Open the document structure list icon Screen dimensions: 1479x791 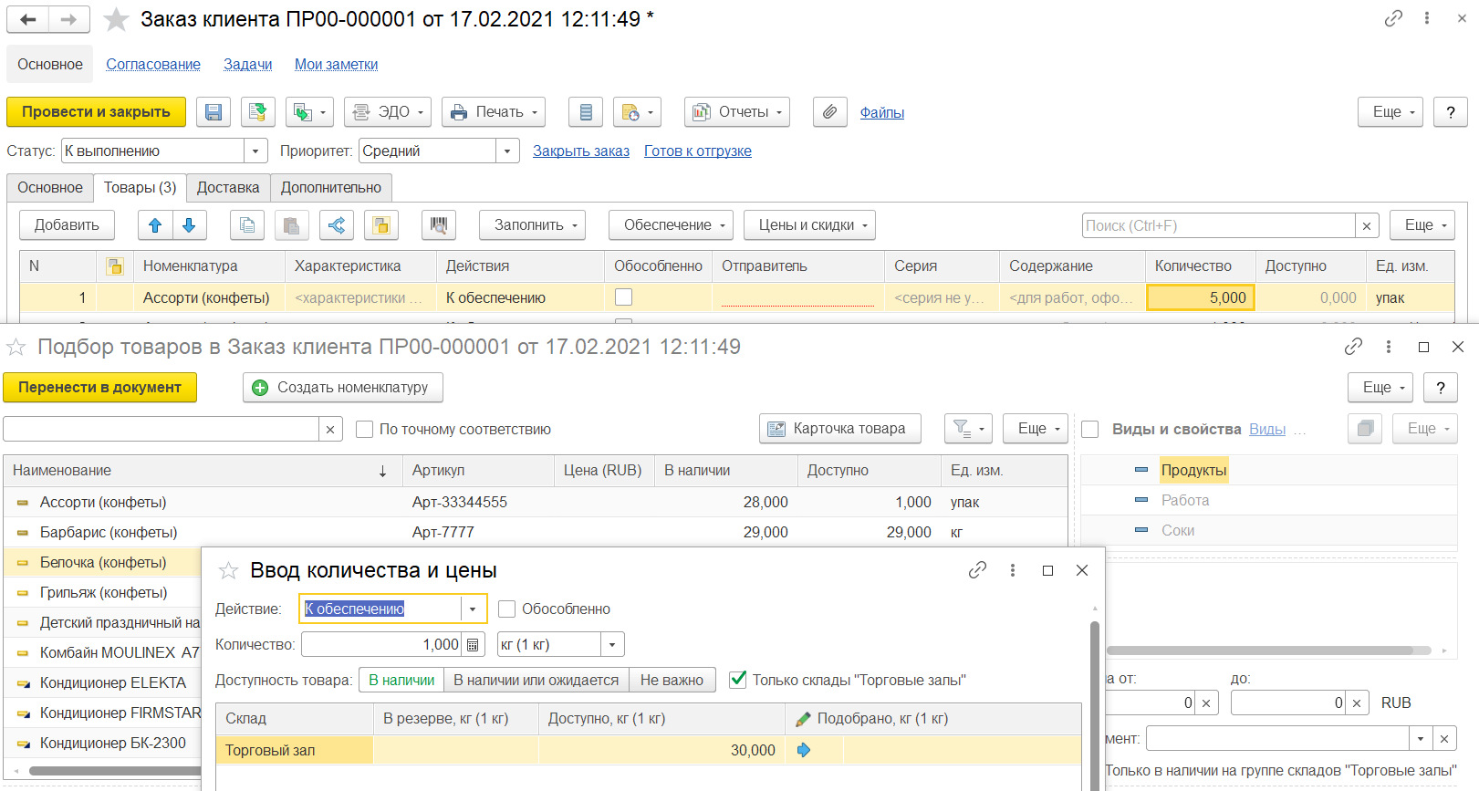[x=586, y=112]
